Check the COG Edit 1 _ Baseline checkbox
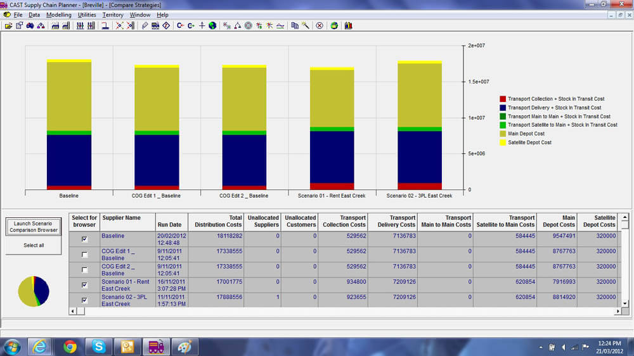 point(84,255)
